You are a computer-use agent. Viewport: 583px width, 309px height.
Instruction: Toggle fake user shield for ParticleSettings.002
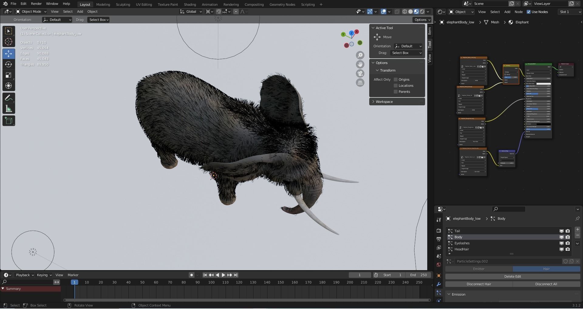[x=565, y=261]
